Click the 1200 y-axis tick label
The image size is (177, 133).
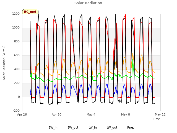16,14
